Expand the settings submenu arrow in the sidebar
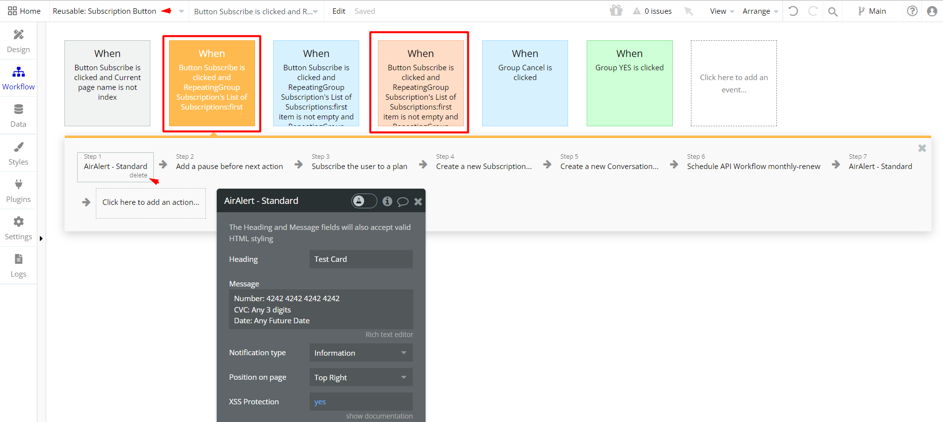 tap(41, 239)
